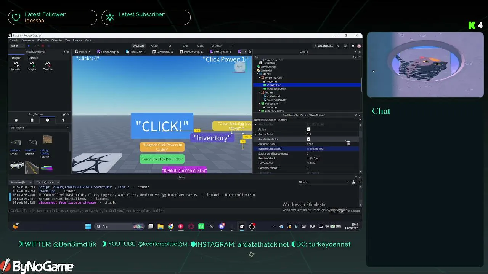Image resolution: width=488 pixels, height=274 pixels.
Task: Open WhatsApp from the taskbar
Action: pos(201,226)
